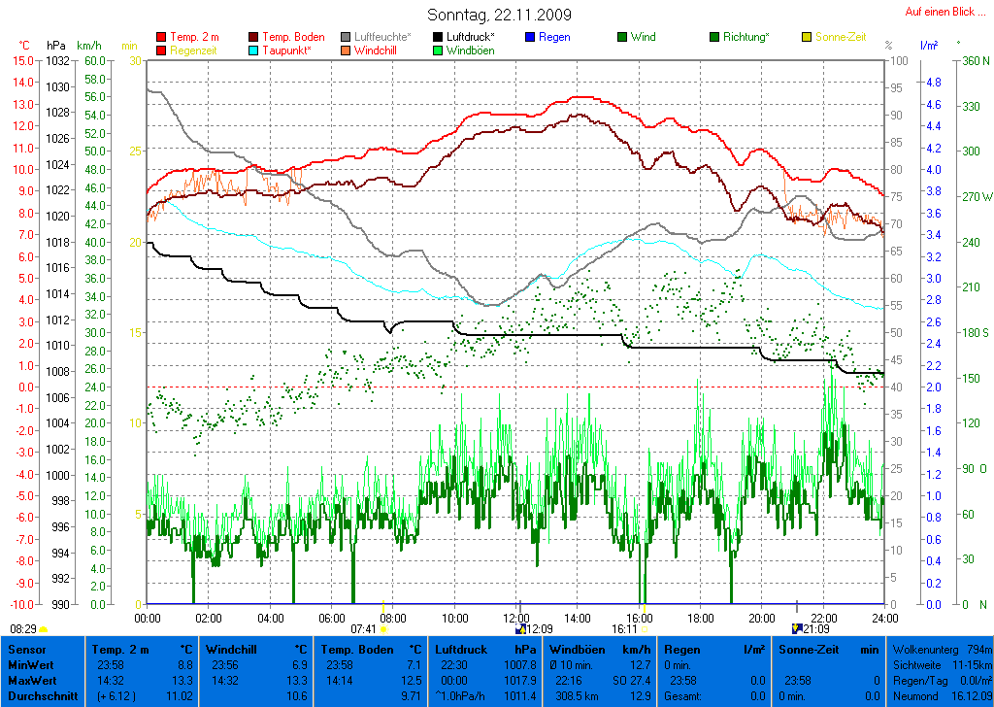The width and height of the screenshot is (994, 707).
Task: Click the yellow Sonne-Zeit legend square
Action: pos(807,37)
